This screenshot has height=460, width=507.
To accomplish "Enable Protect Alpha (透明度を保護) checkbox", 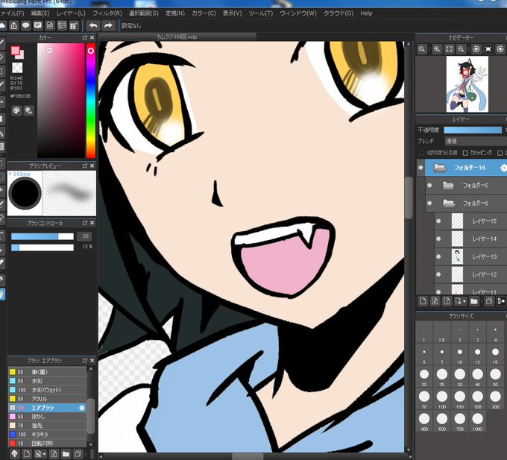I will tap(421, 153).
